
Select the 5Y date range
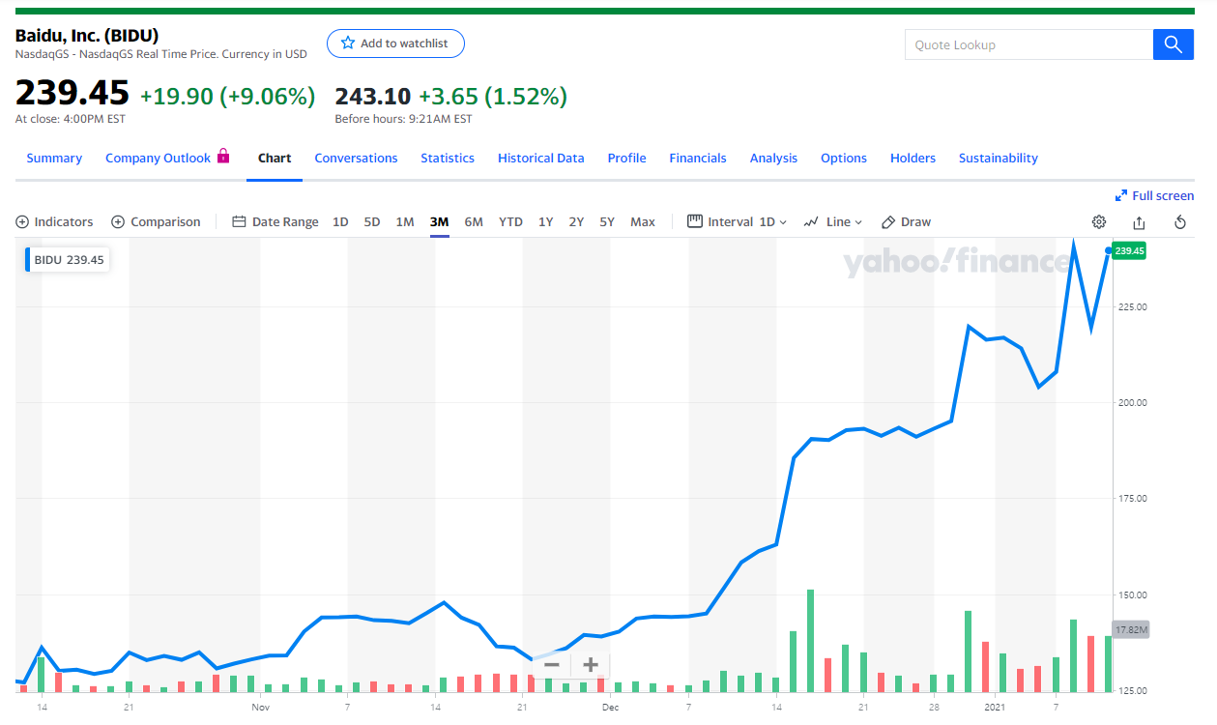[x=607, y=222]
